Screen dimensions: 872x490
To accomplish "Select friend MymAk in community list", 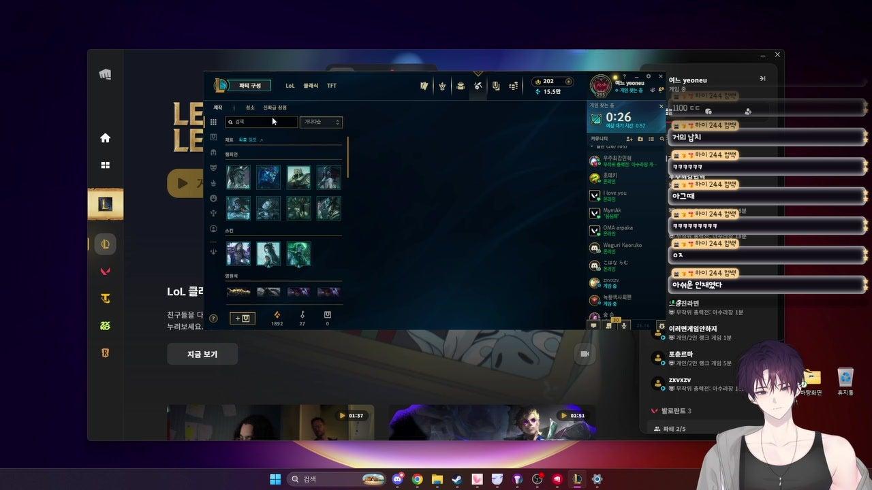I will (x=627, y=213).
